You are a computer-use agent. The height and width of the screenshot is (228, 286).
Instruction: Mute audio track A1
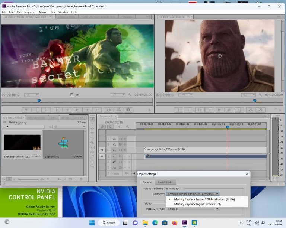coord(125,156)
